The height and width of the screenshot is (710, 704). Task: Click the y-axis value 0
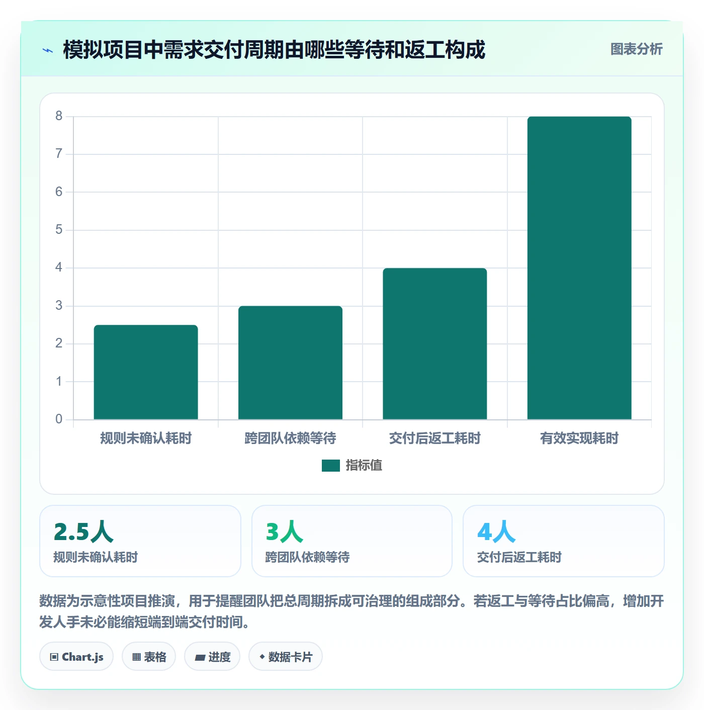tap(59, 419)
